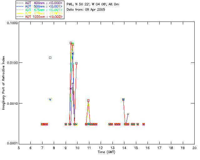Click the red square at the top of the tallest peak
The image size is (200, 160).
[x=71, y=43]
